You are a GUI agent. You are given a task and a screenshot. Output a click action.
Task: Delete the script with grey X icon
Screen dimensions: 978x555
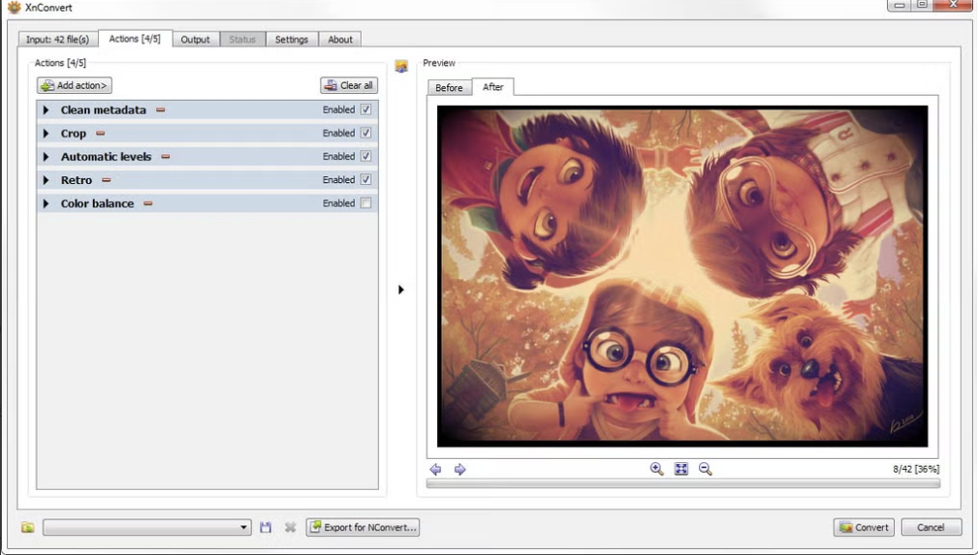pyautogui.click(x=290, y=528)
